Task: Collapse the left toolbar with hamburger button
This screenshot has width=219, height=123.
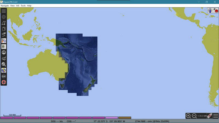Action: [4, 11]
